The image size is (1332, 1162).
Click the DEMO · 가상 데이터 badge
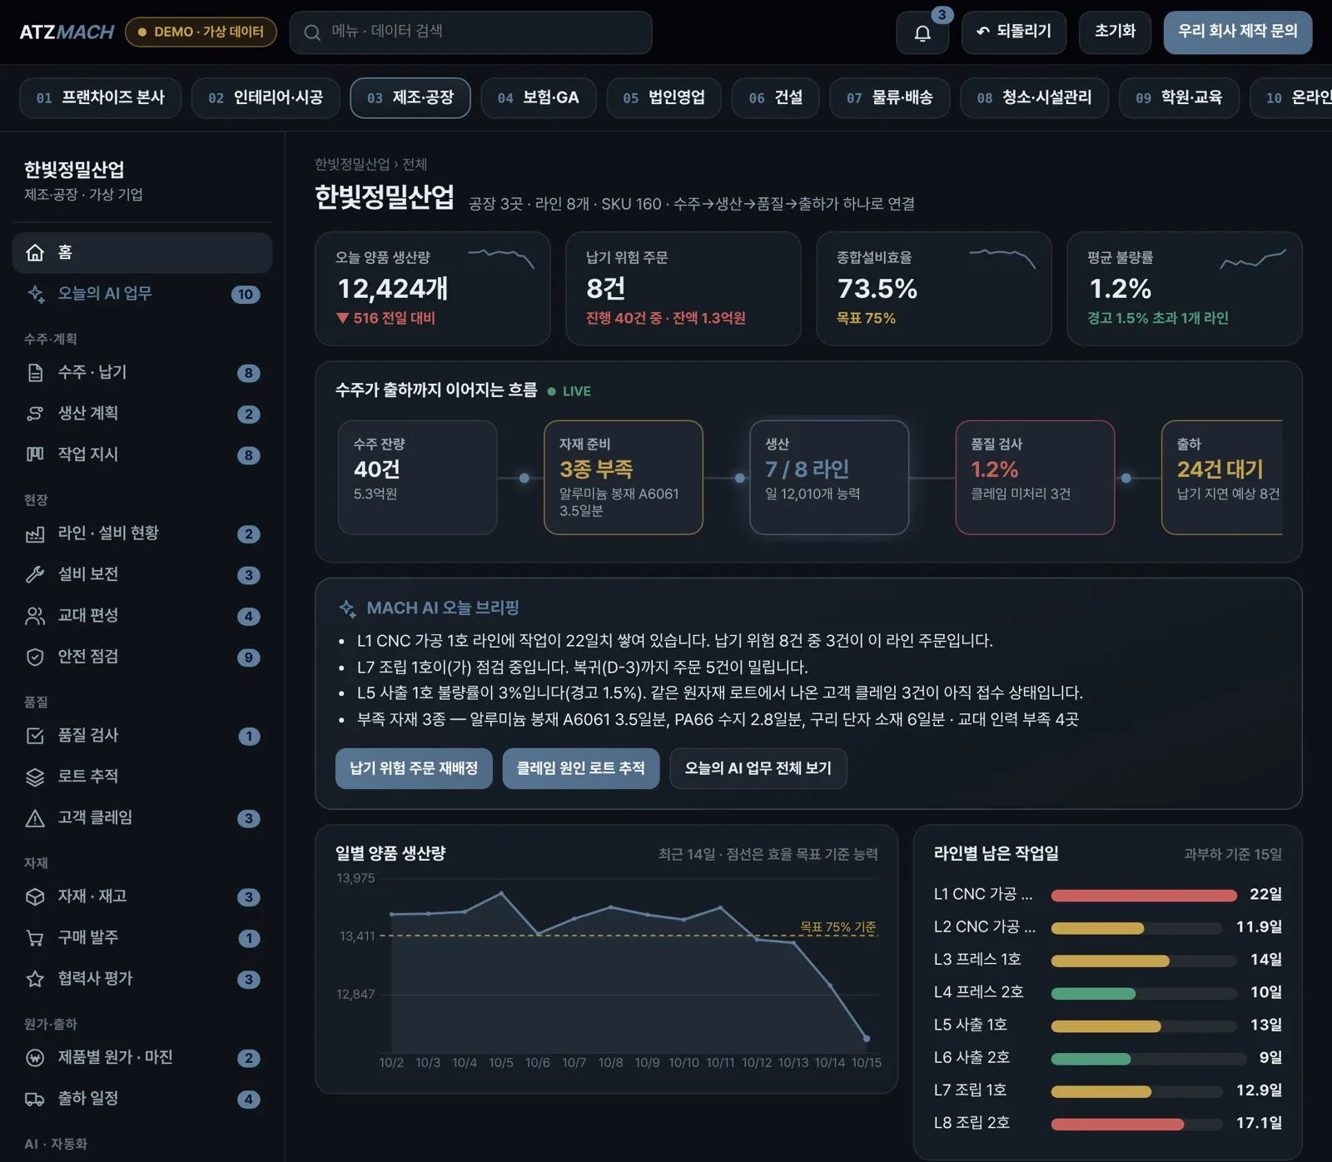tap(201, 32)
